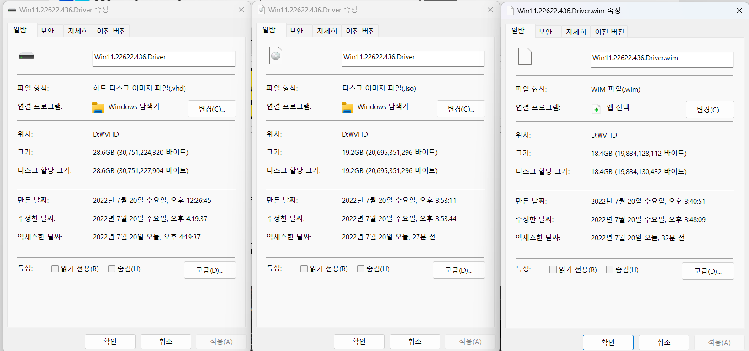Enable 숨김(H) in WIM dialog
The image size is (749, 351).
(610, 270)
